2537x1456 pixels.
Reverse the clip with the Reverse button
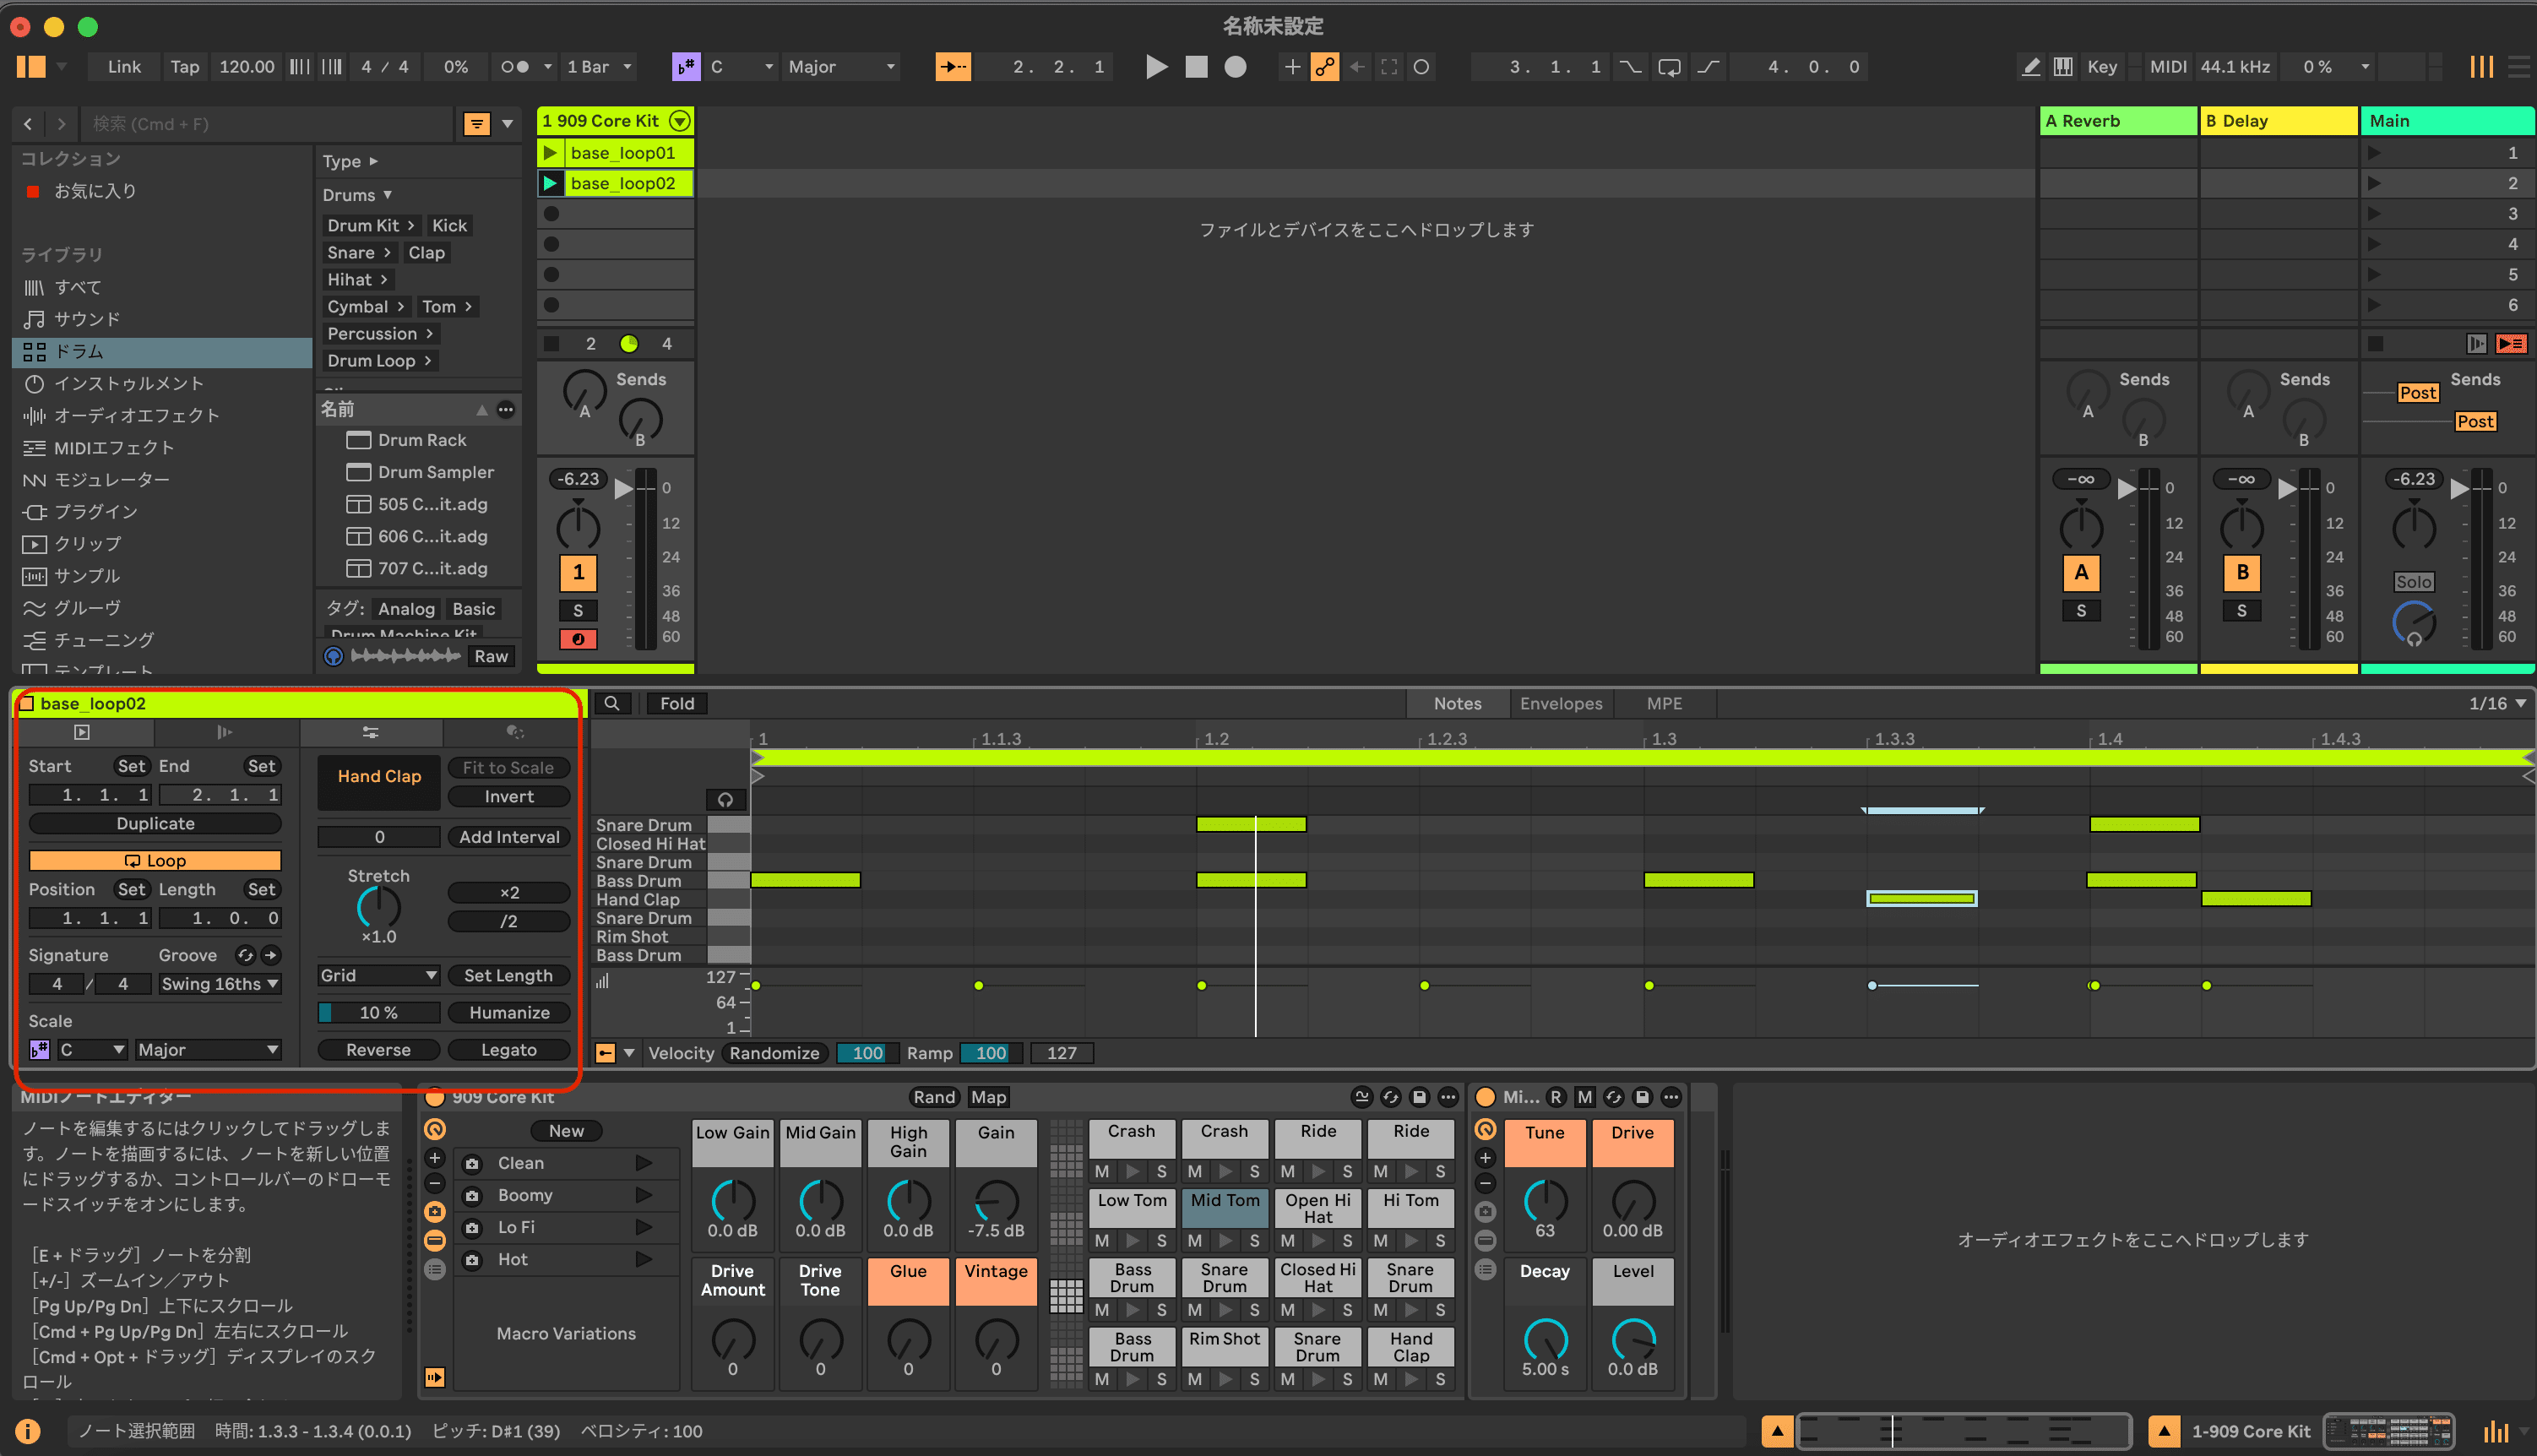[378, 1049]
